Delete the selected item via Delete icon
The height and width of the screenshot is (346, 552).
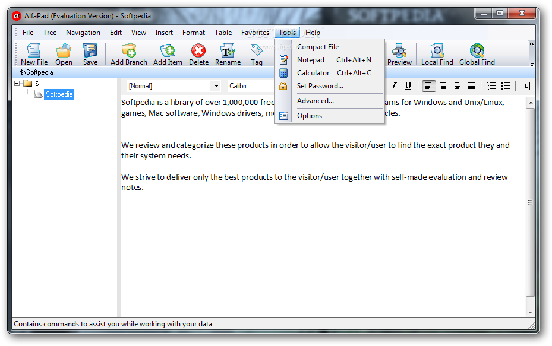point(198,54)
